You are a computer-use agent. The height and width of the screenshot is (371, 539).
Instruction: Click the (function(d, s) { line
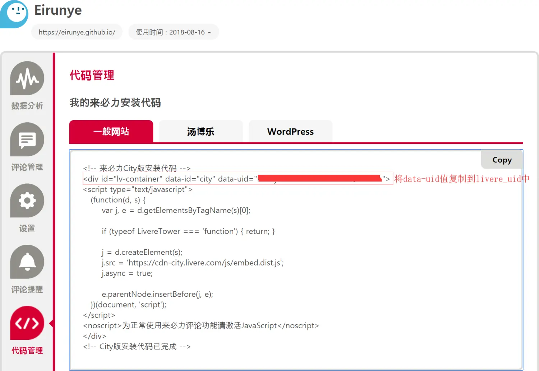pyautogui.click(x=118, y=200)
